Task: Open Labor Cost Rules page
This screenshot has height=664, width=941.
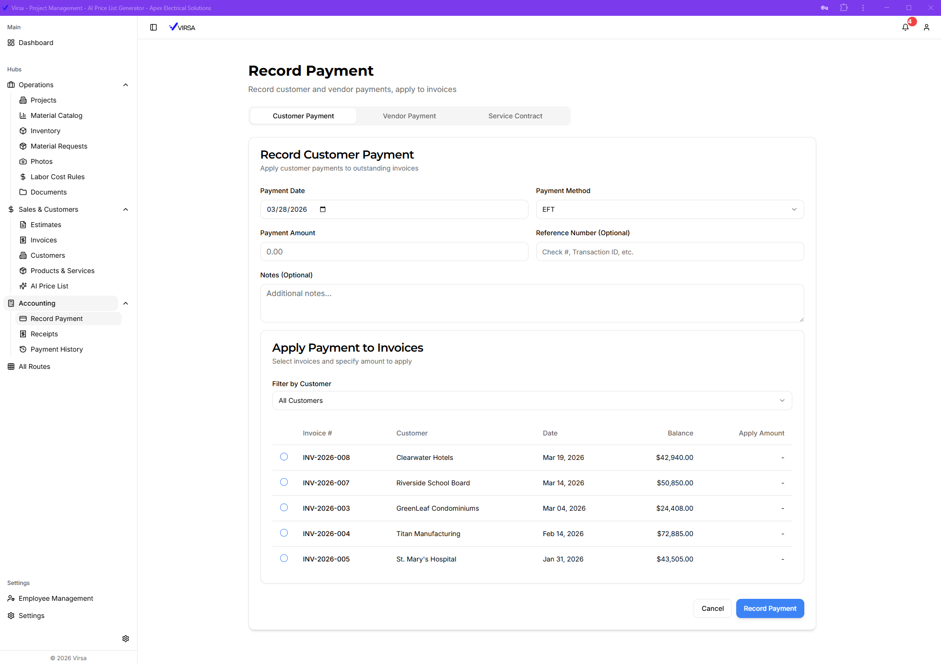Action: [58, 177]
